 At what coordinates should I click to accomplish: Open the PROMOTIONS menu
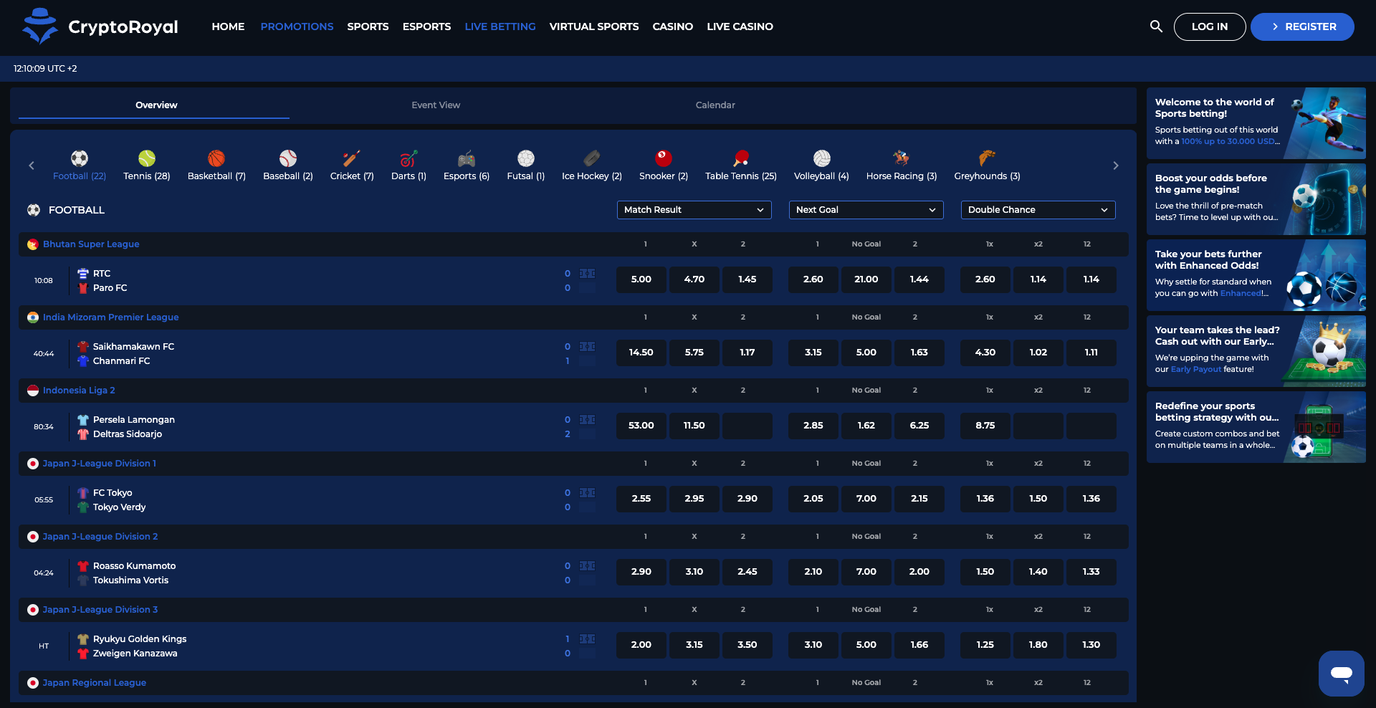[x=297, y=27]
